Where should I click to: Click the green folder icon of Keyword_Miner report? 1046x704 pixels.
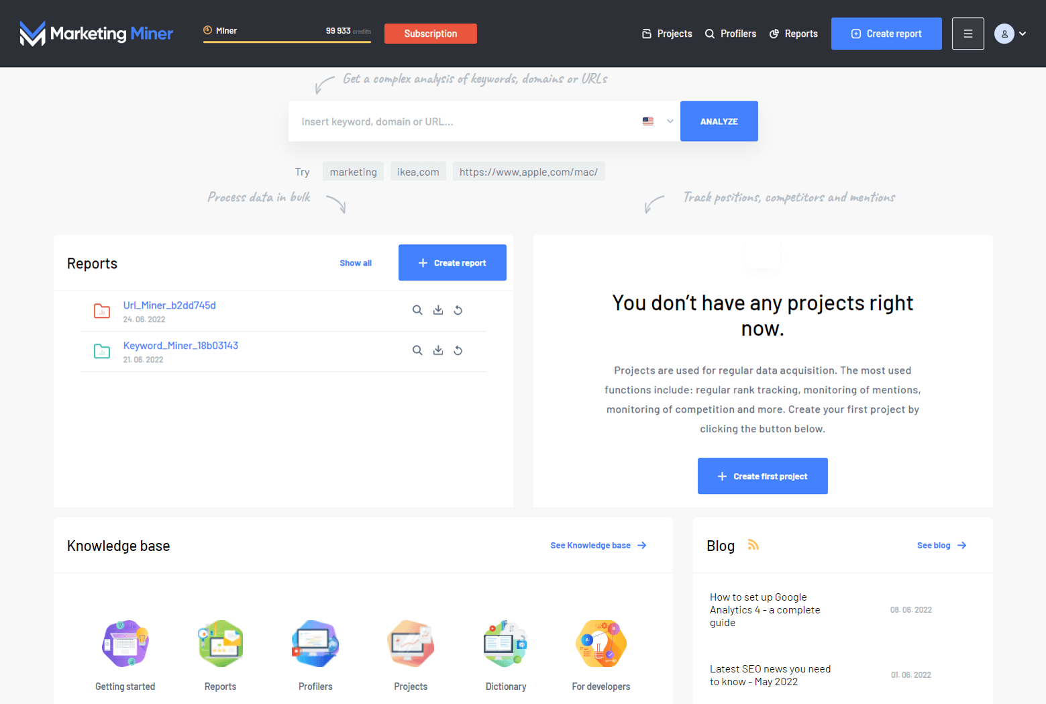point(102,351)
